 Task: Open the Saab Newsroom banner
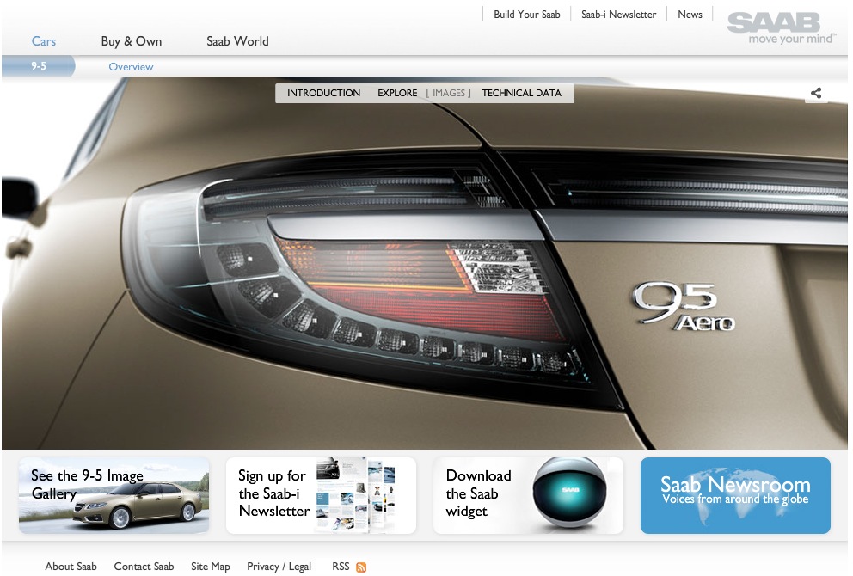click(735, 495)
